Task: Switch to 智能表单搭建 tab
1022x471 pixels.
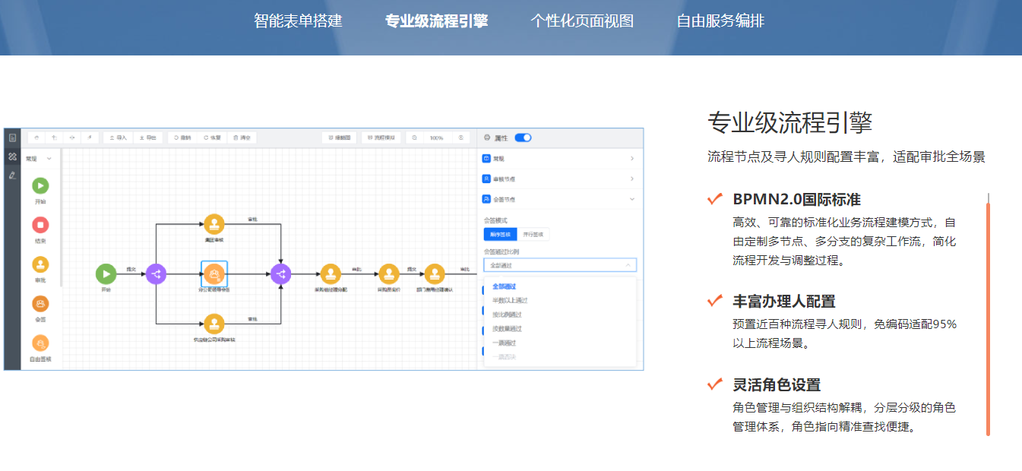Action: point(298,21)
